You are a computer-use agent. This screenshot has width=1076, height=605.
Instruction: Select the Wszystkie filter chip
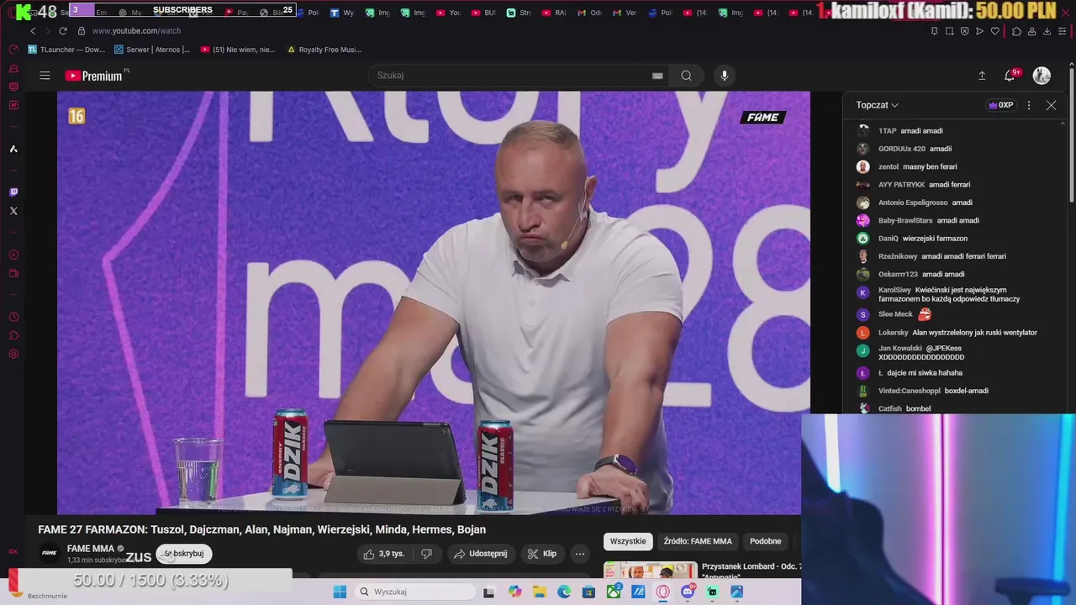pyautogui.click(x=628, y=541)
